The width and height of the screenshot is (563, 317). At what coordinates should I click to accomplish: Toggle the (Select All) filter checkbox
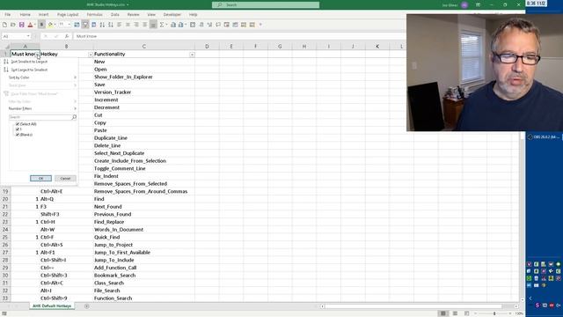pyautogui.click(x=18, y=124)
